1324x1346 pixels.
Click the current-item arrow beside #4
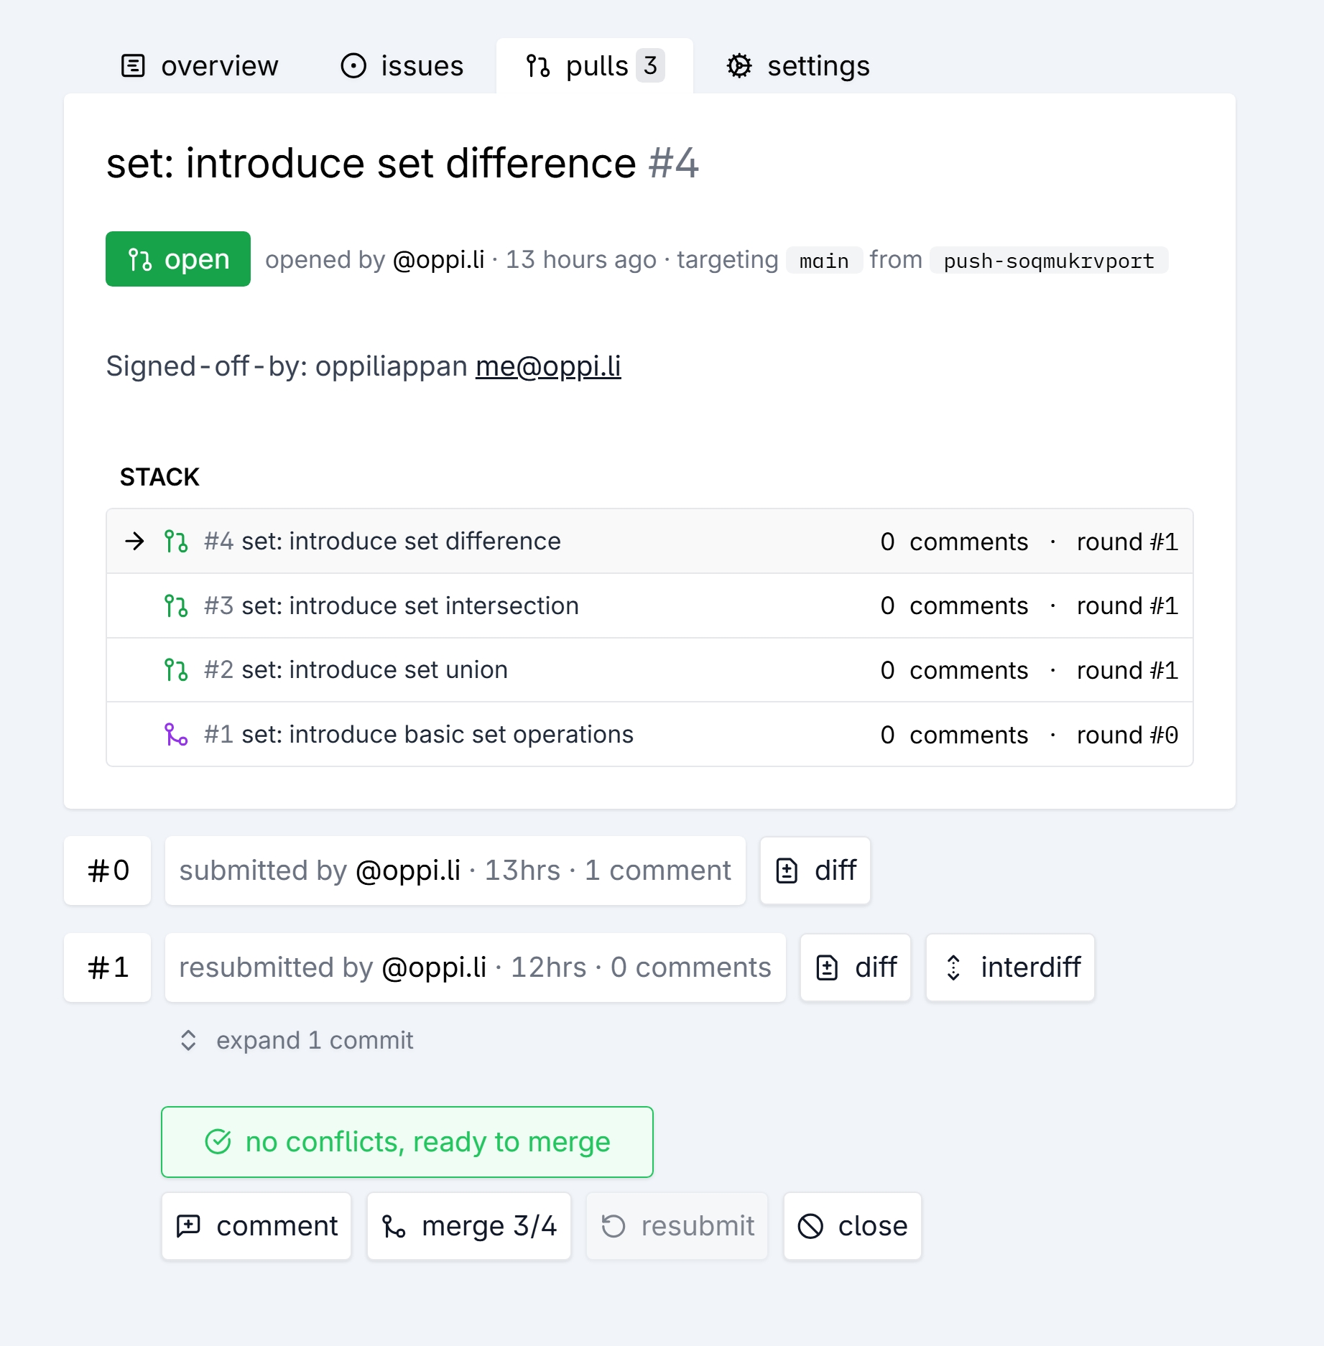[134, 541]
